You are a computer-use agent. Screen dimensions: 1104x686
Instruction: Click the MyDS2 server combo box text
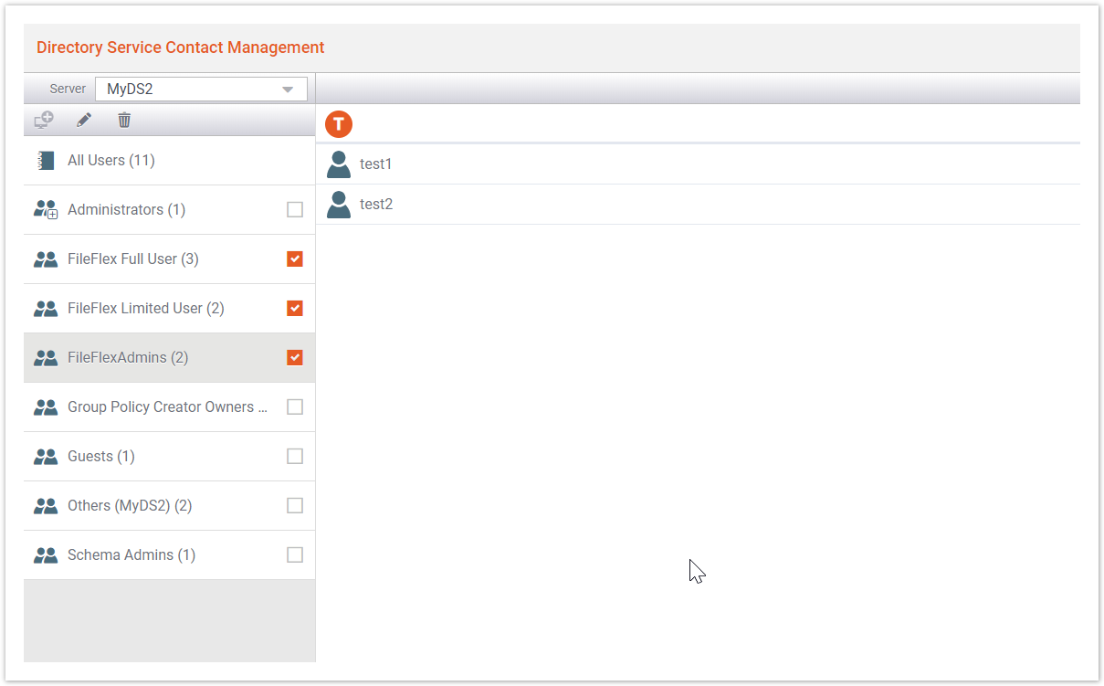pyautogui.click(x=130, y=90)
